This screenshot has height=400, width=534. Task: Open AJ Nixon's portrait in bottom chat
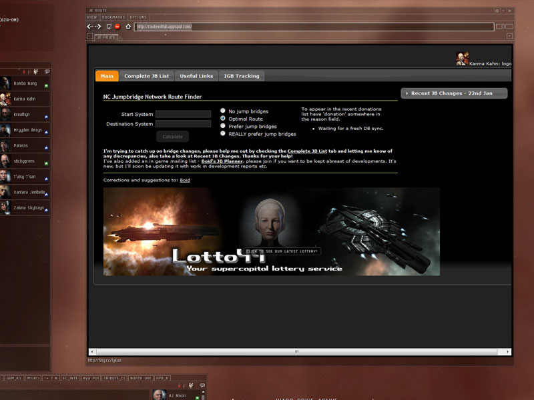pyautogui.click(x=159, y=395)
